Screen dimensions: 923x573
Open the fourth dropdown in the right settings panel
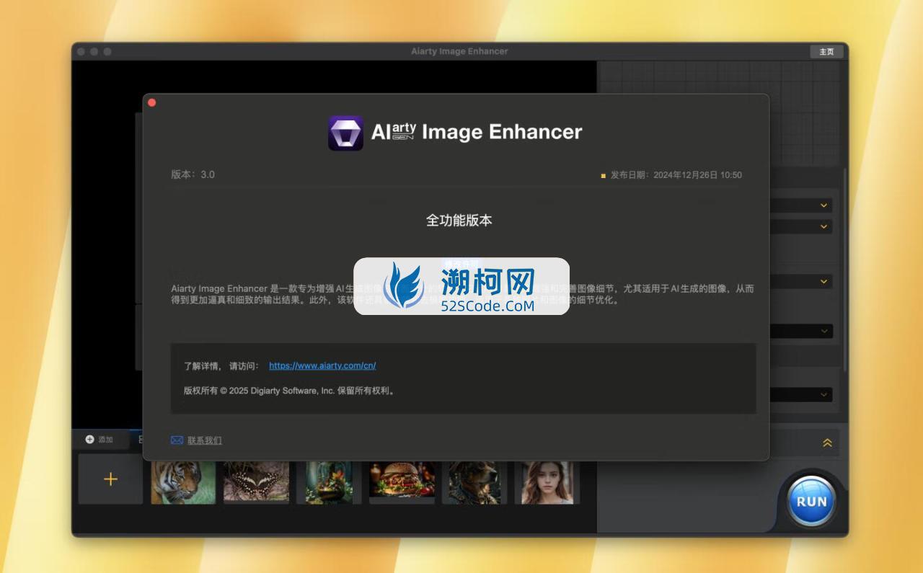click(800, 332)
